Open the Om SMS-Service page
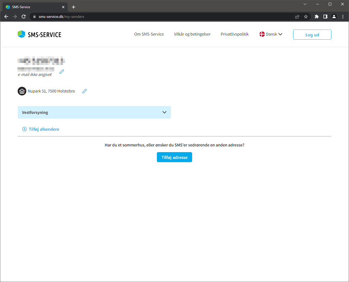This screenshot has height=282, width=349. click(149, 34)
